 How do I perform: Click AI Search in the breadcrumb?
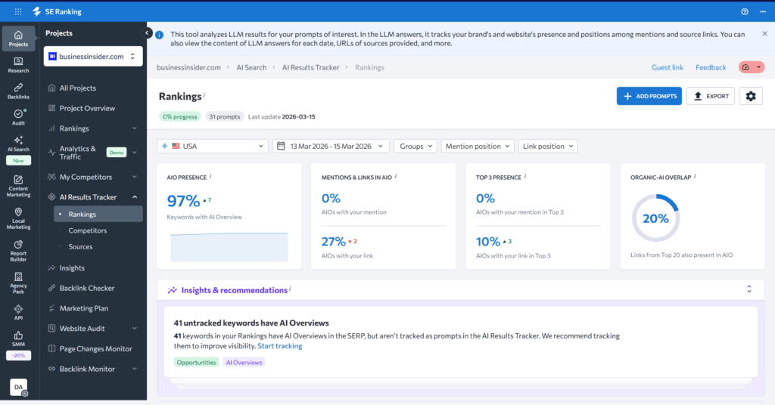click(251, 67)
